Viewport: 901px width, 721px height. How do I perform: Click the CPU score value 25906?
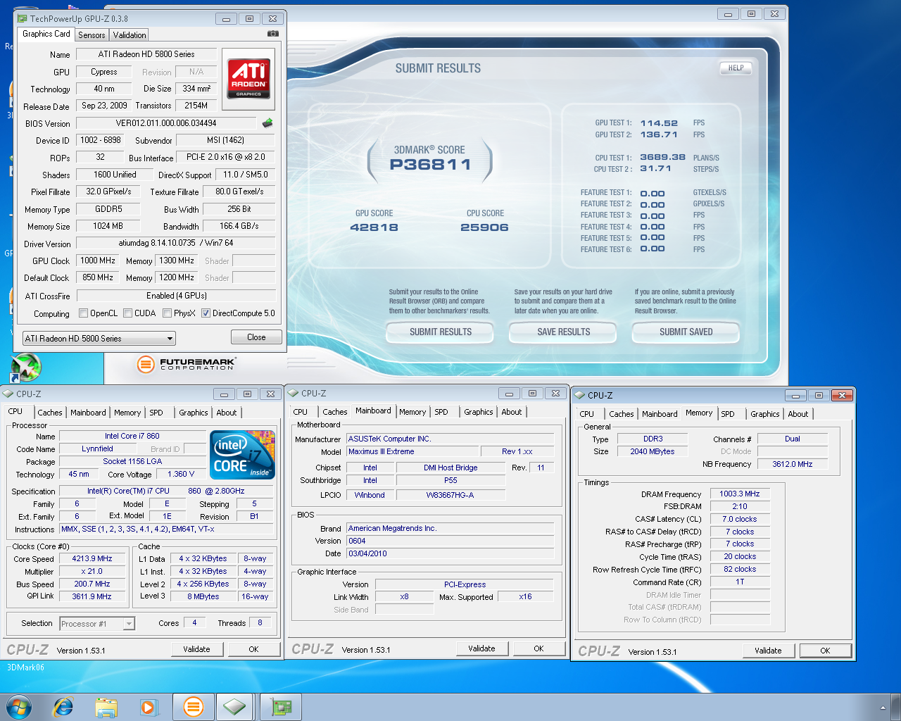[484, 227]
